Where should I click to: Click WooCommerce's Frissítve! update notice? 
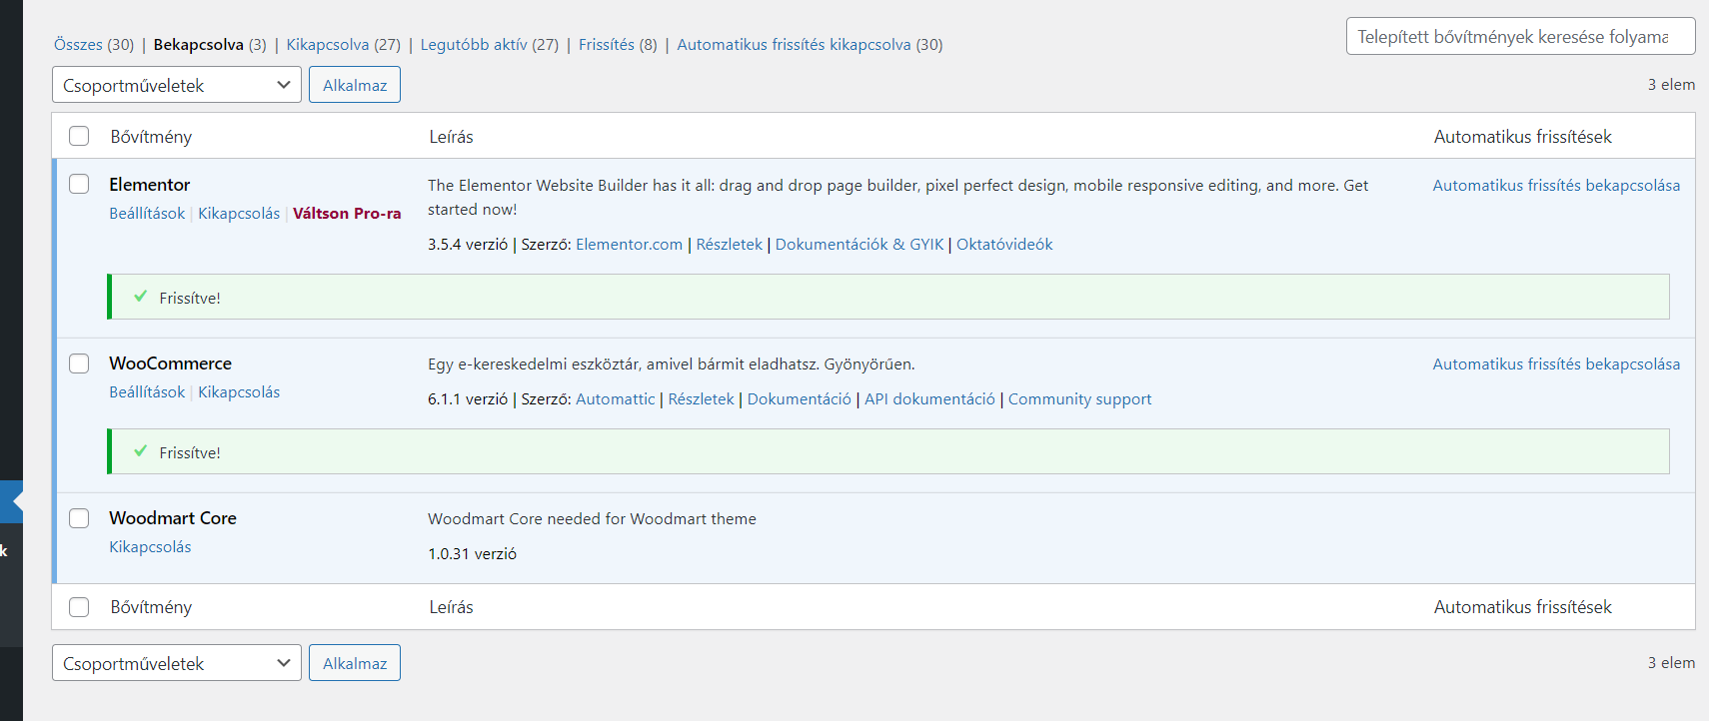click(888, 451)
